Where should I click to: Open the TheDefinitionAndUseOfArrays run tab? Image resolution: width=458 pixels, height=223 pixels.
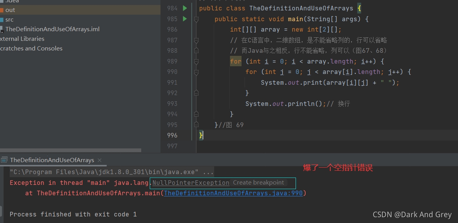pyautogui.click(x=52, y=160)
